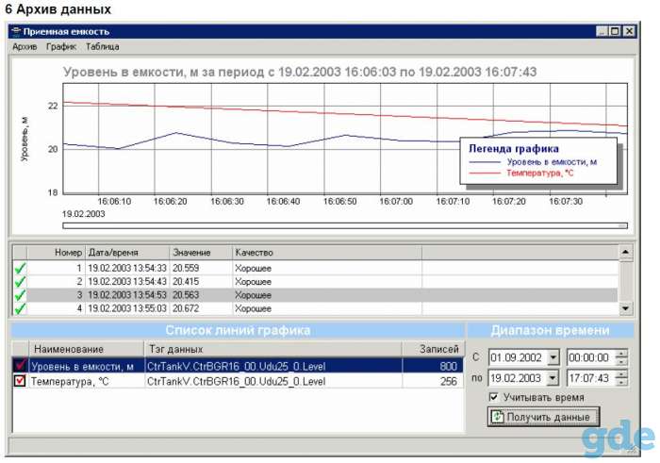The width and height of the screenshot is (660, 463).
Task: Open the start date 01.09.2002 dropdown
Action: coord(553,357)
